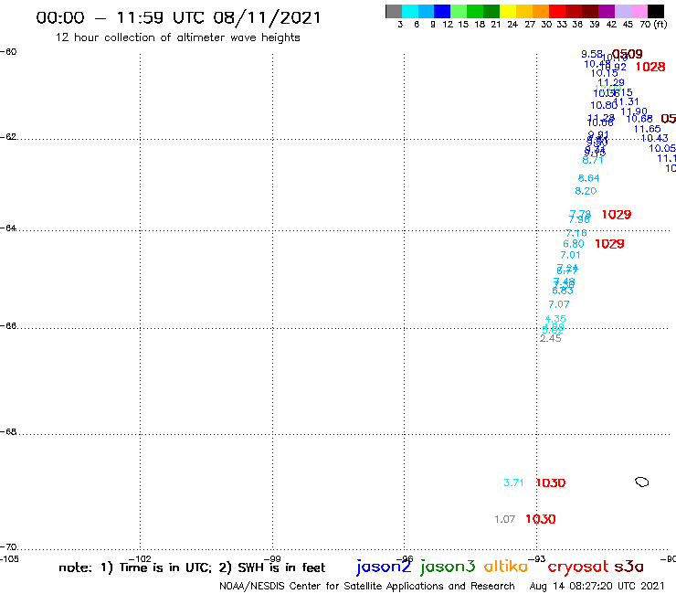
Task: Click the small island outline on the map
Action: click(642, 482)
